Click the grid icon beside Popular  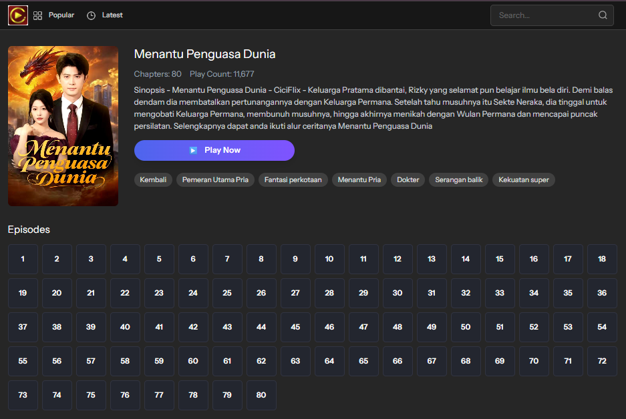pos(37,15)
